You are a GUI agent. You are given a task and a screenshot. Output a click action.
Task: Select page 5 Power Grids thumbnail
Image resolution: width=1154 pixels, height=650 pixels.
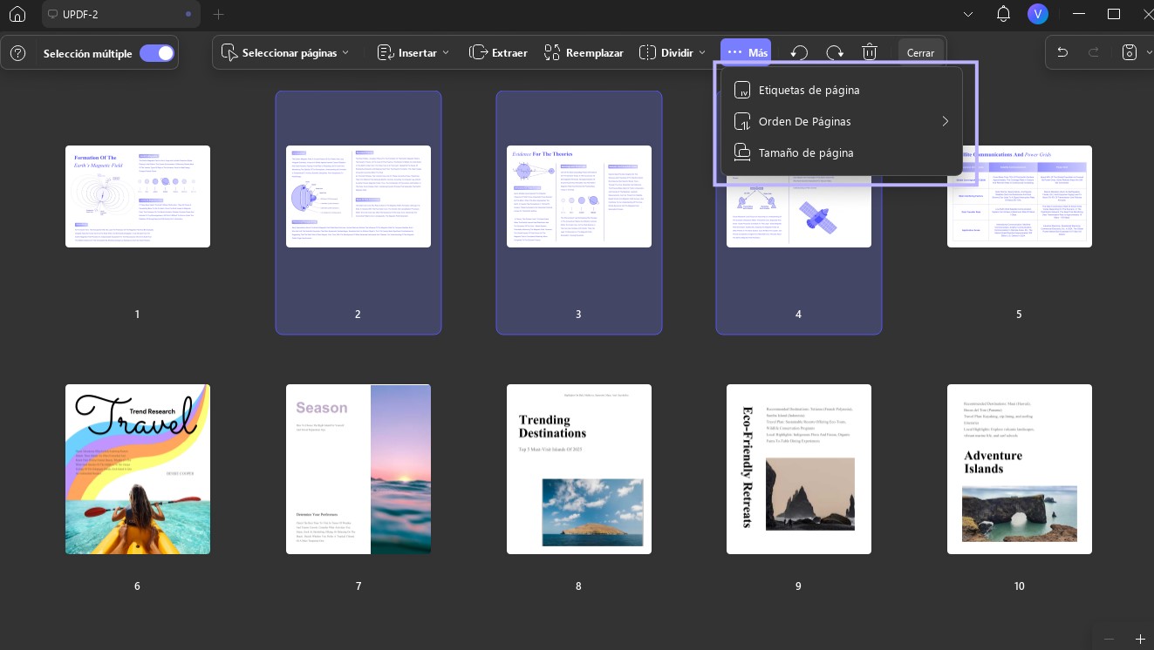[1020, 196]
